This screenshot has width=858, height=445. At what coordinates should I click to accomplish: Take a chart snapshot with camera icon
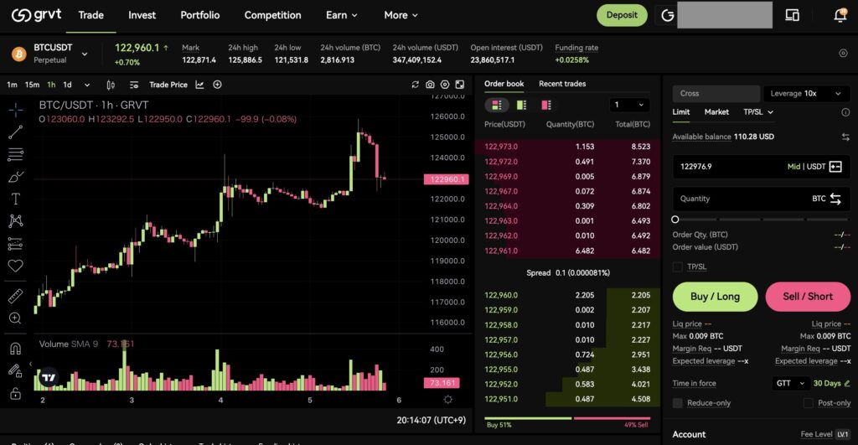(x=430, y=85)
